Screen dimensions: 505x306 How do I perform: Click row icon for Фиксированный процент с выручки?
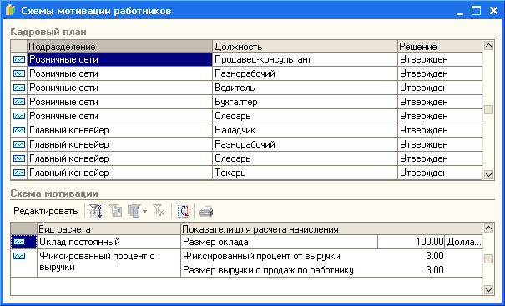19,256
